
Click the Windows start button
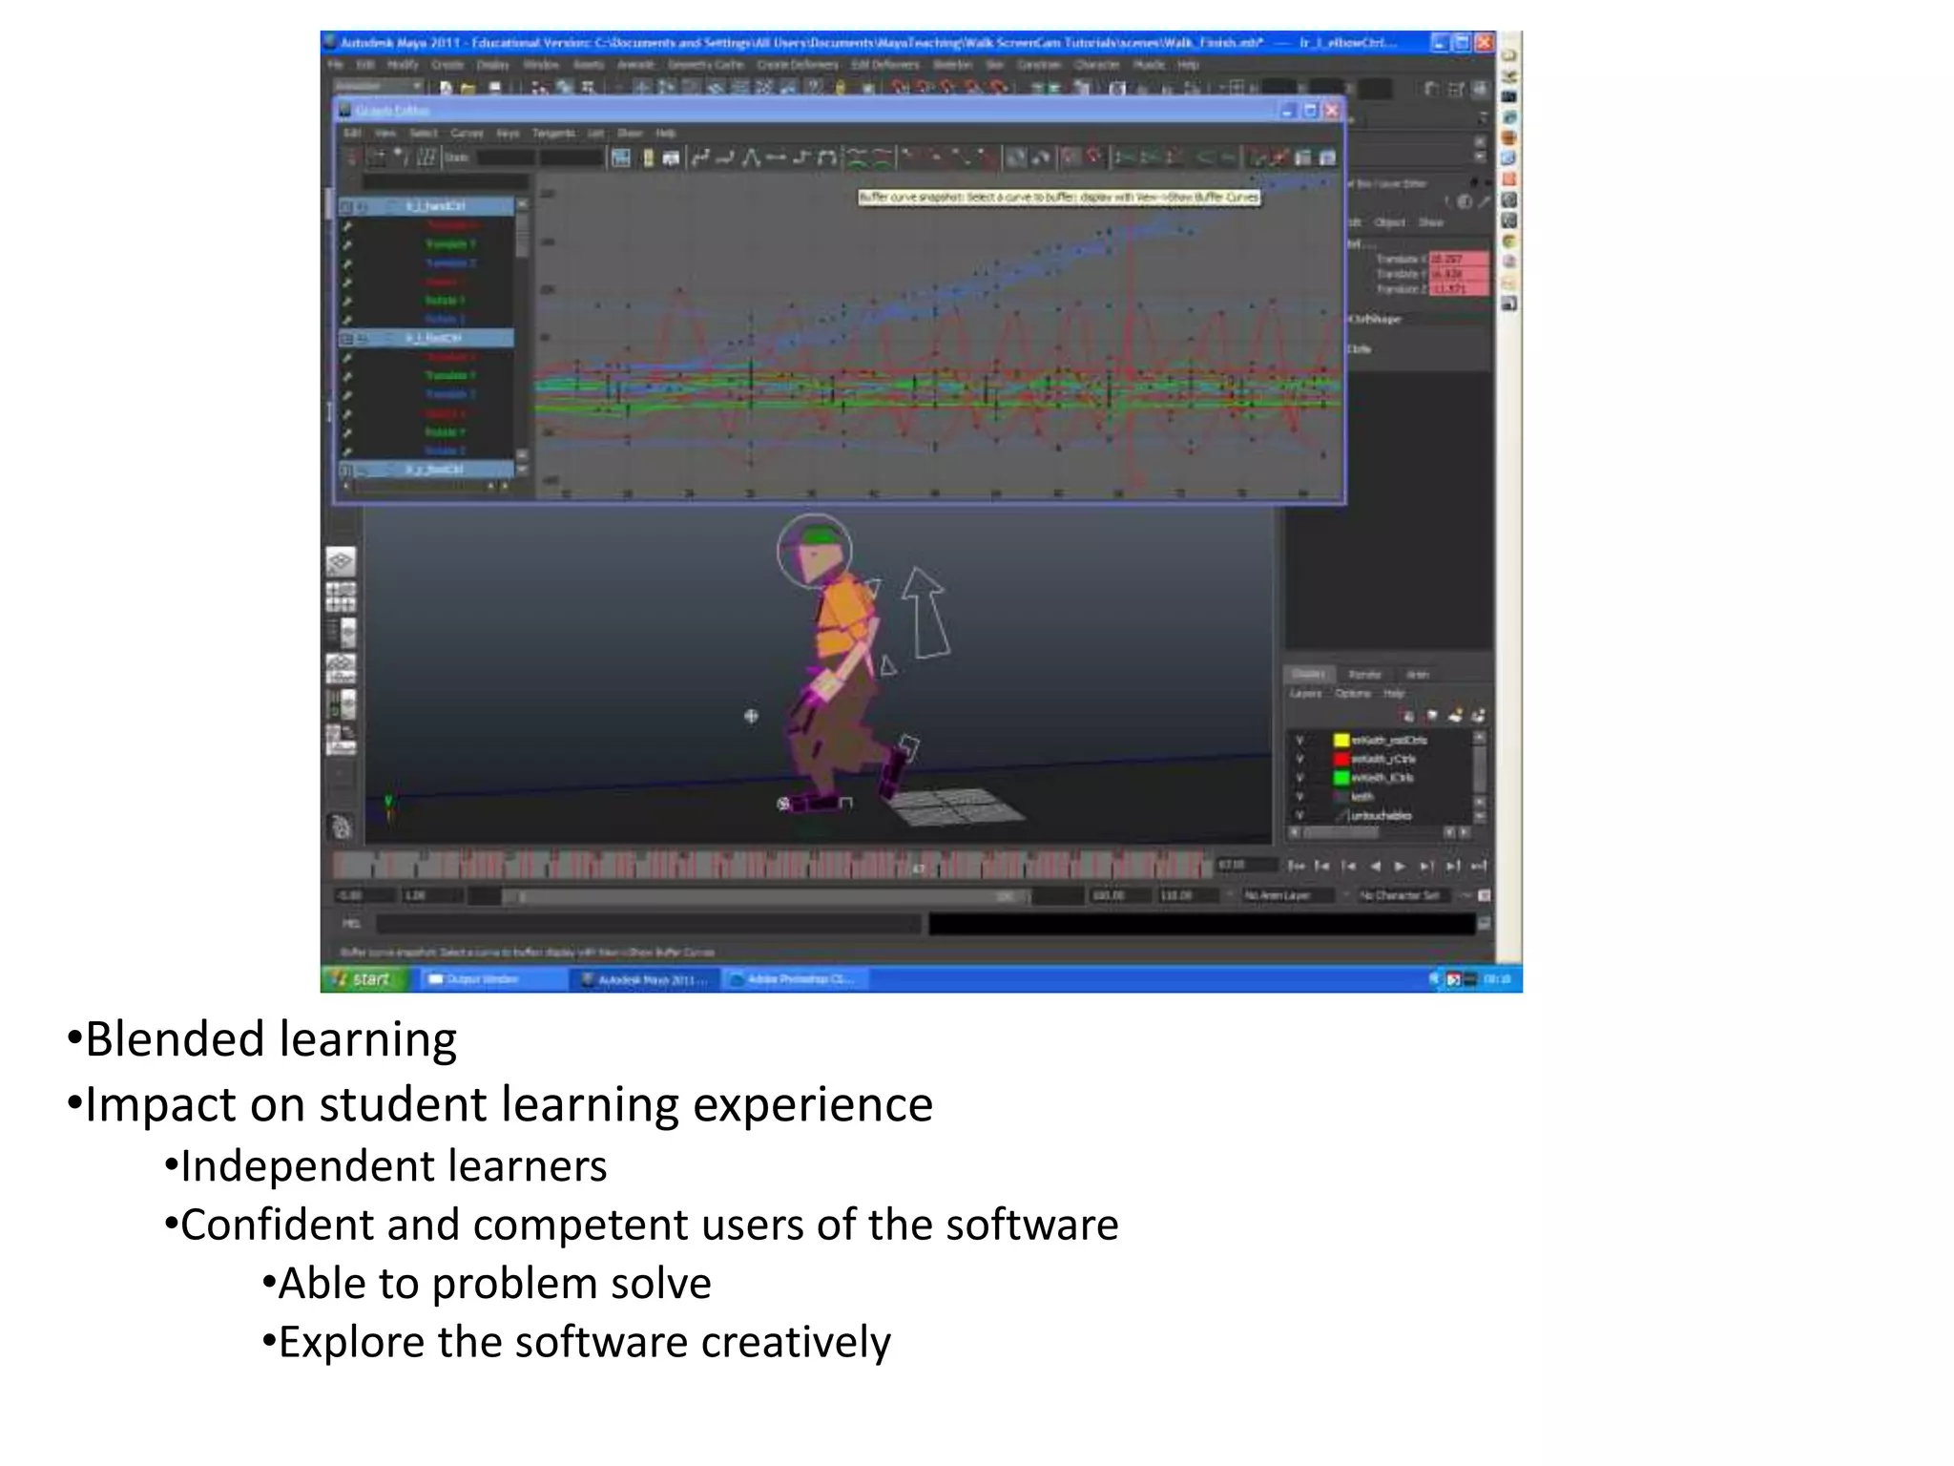364,979
